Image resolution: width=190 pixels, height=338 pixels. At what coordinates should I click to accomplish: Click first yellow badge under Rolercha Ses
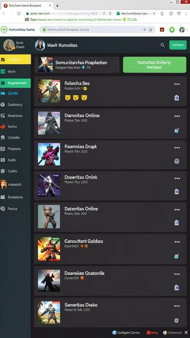68,98
